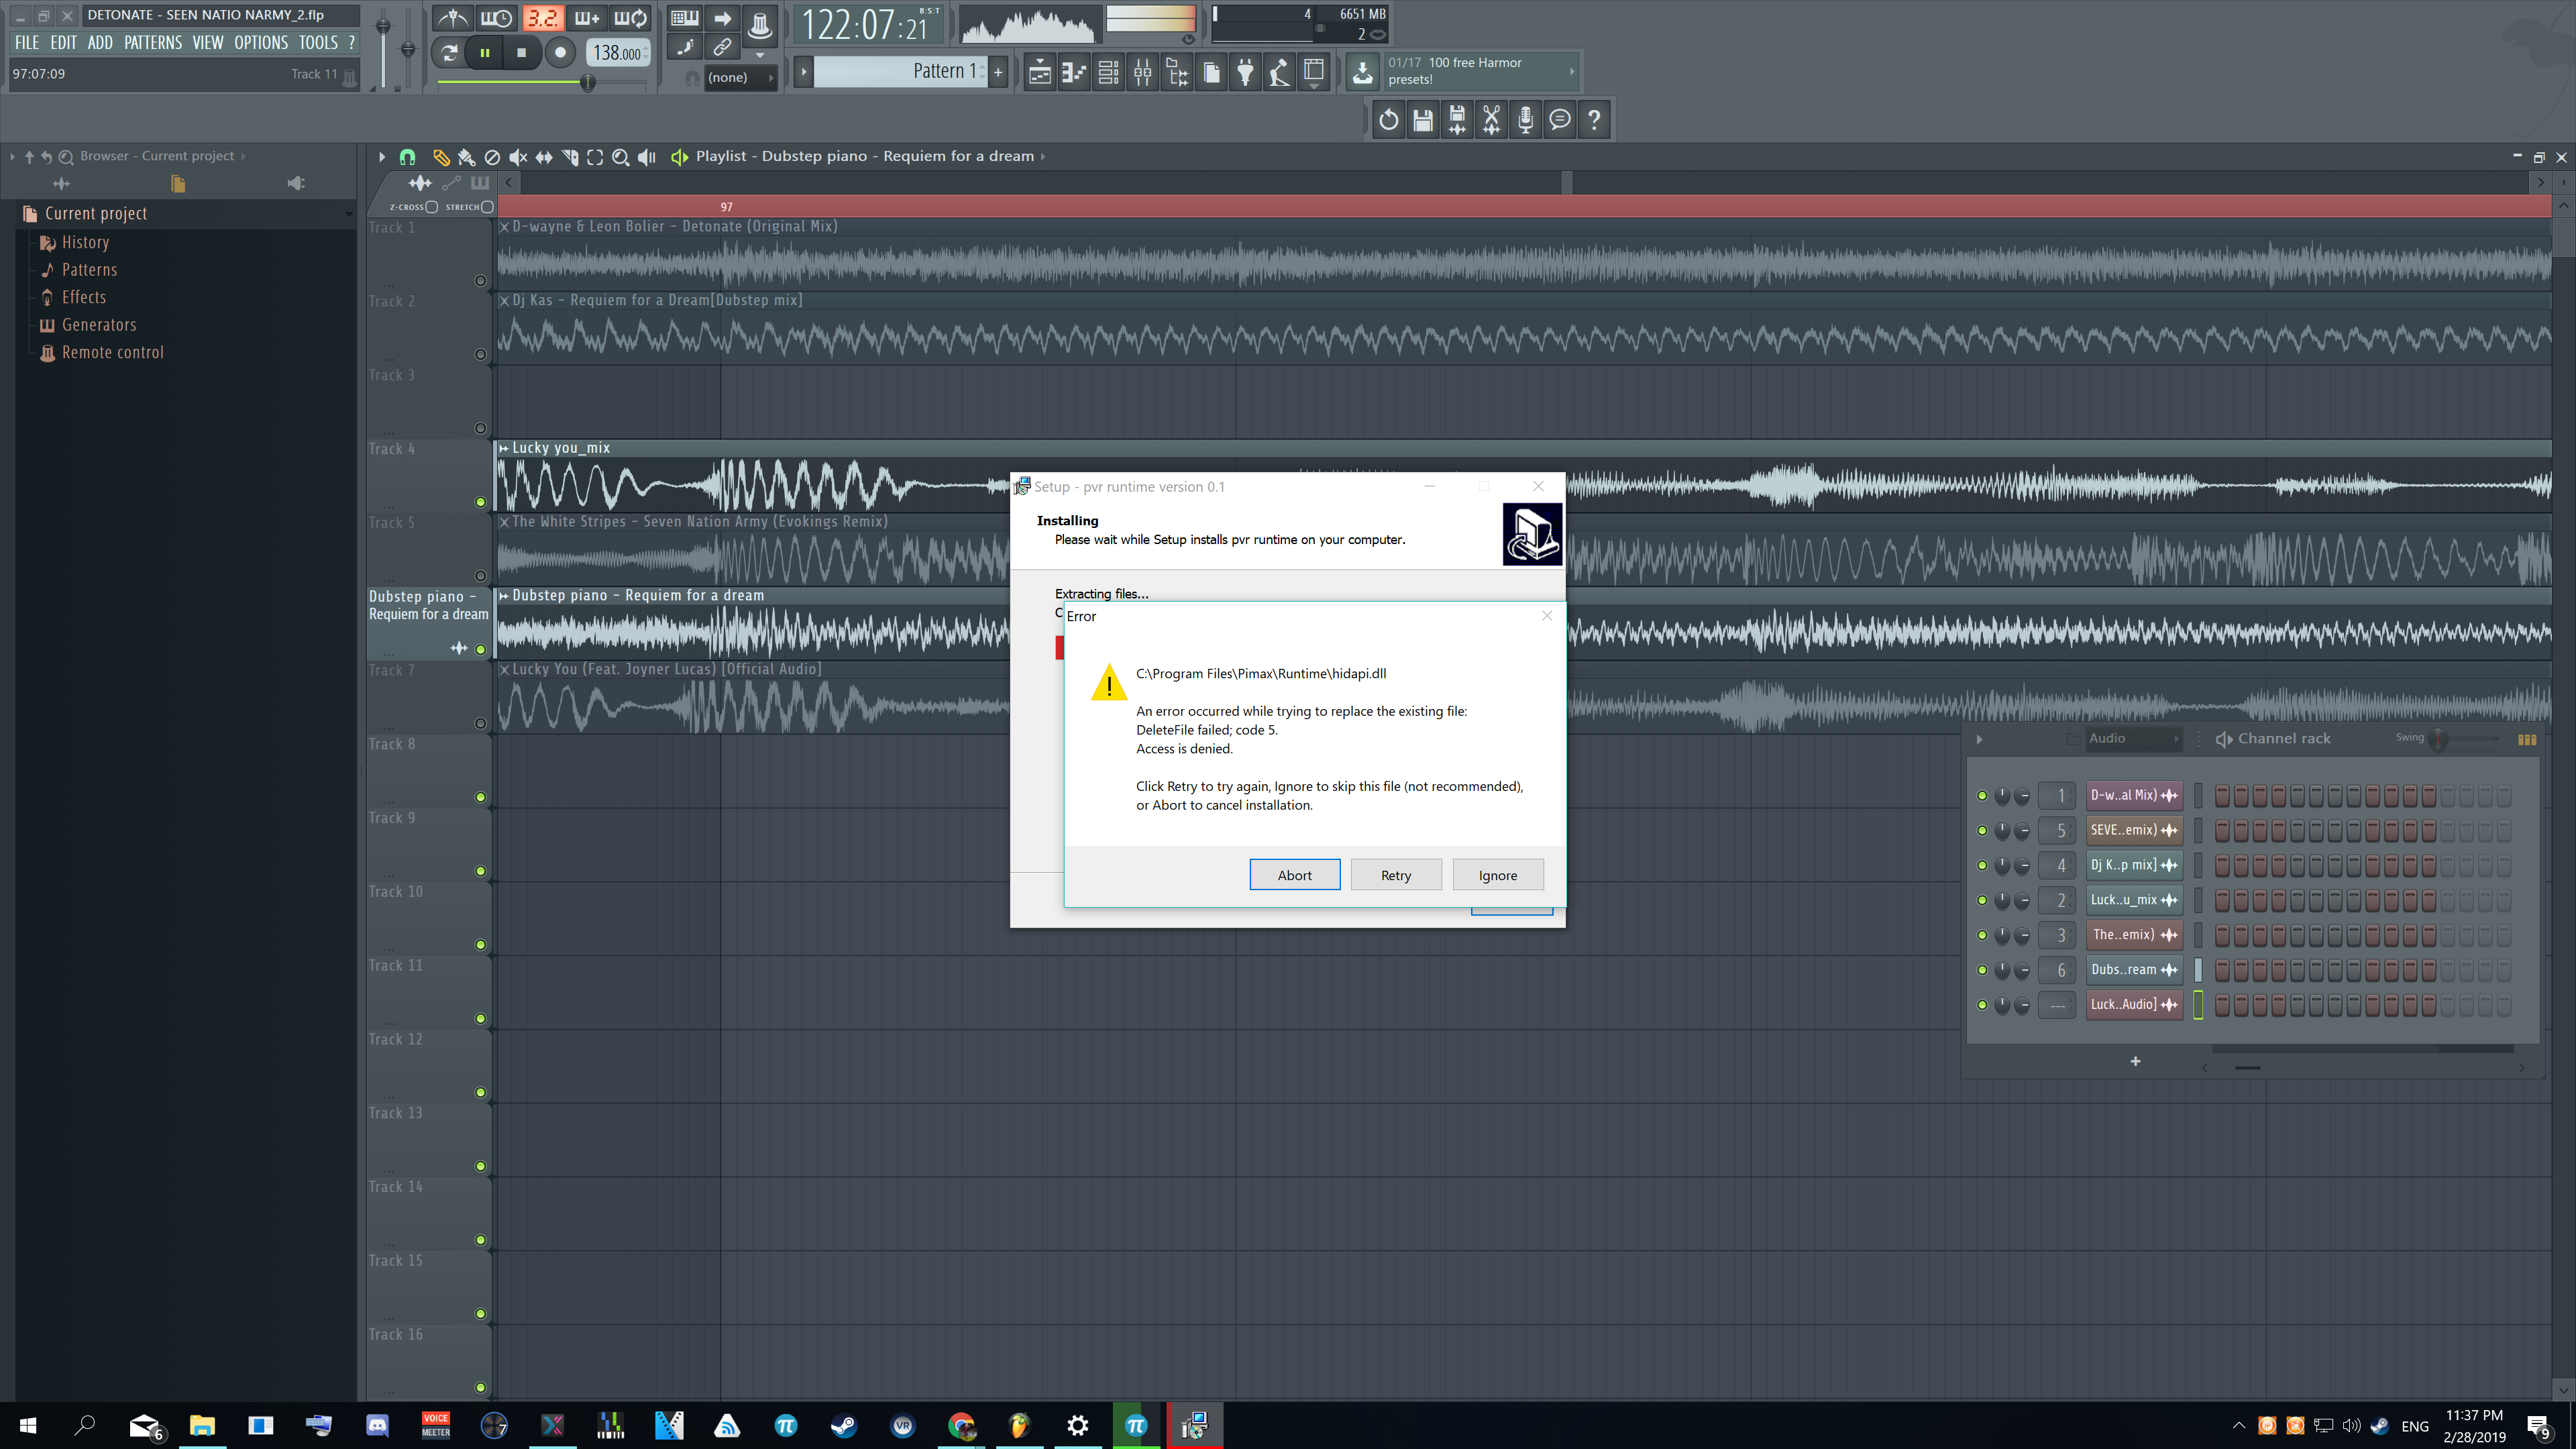
Task: Open the TOOLS menu
Action: pos(318,43)
